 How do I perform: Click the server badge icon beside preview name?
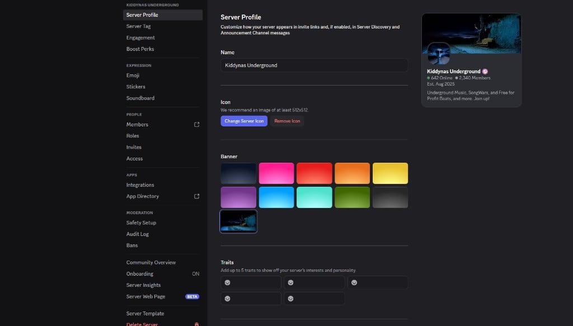[x=485, y=72]
